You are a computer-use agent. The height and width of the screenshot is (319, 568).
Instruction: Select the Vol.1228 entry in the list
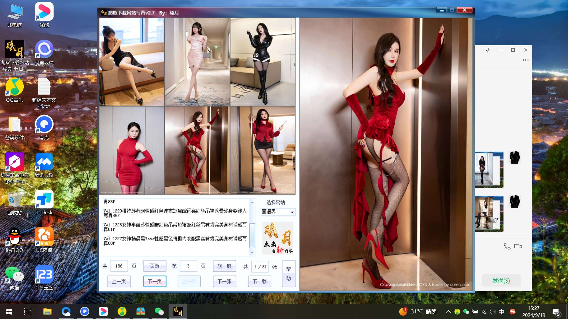175,227
